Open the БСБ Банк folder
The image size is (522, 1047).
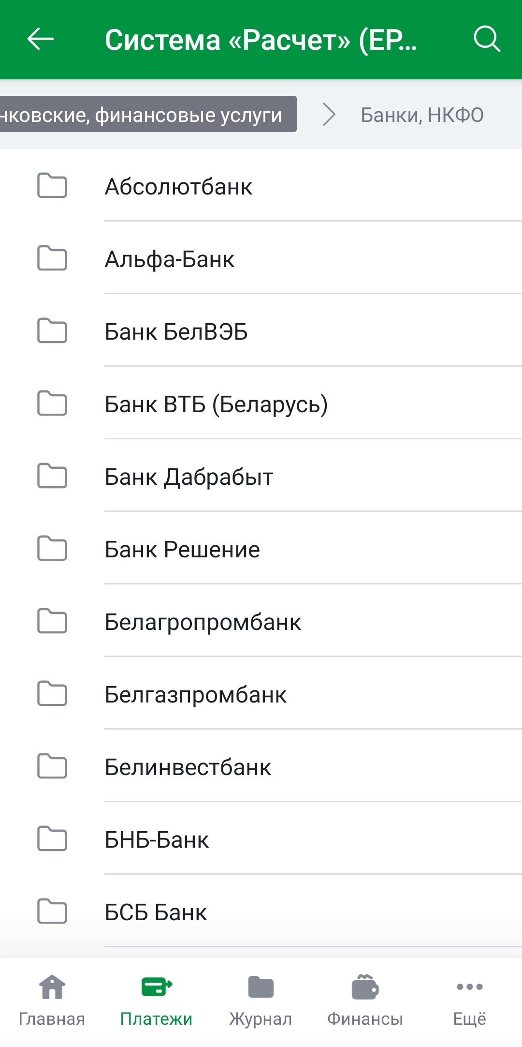(x=156, y=912)
